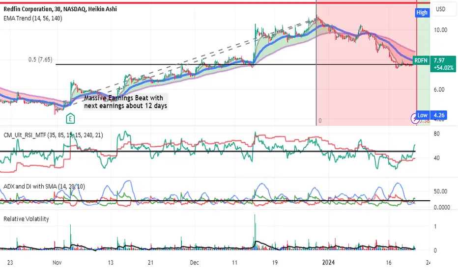
Task: Select the Relative Volatility indicator label
Action: tap(26, 219)
